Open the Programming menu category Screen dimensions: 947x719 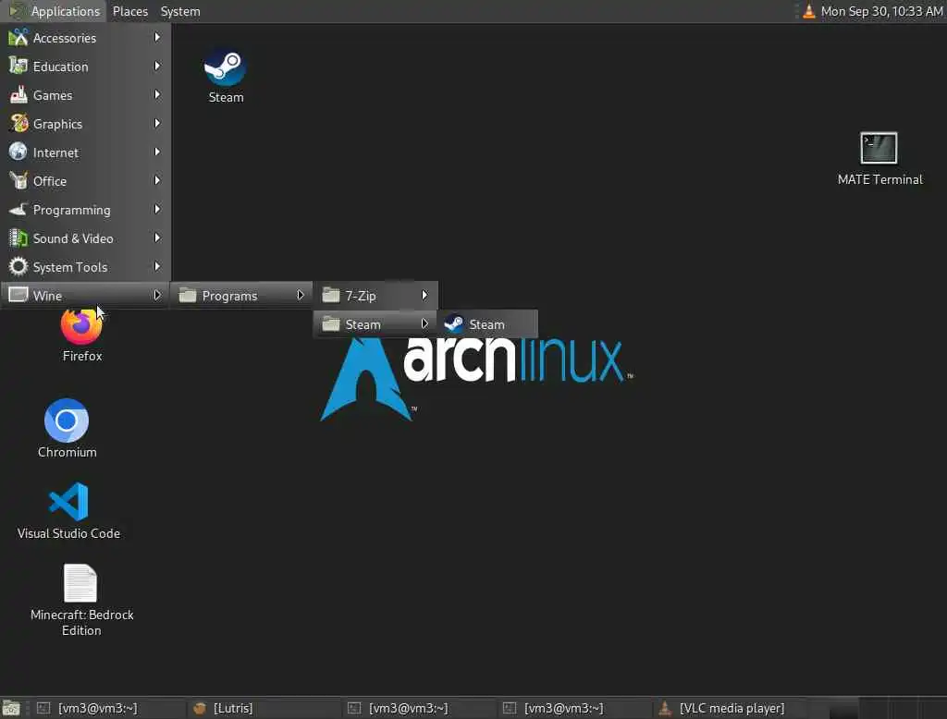85,210
